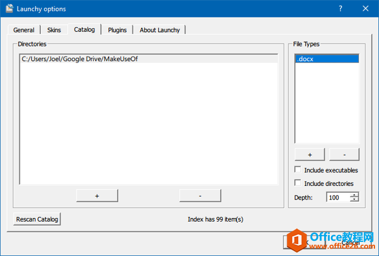Toggle Include directories checkbox
Viewport: 379px width, 256px height.
click(x=298, y=183)
